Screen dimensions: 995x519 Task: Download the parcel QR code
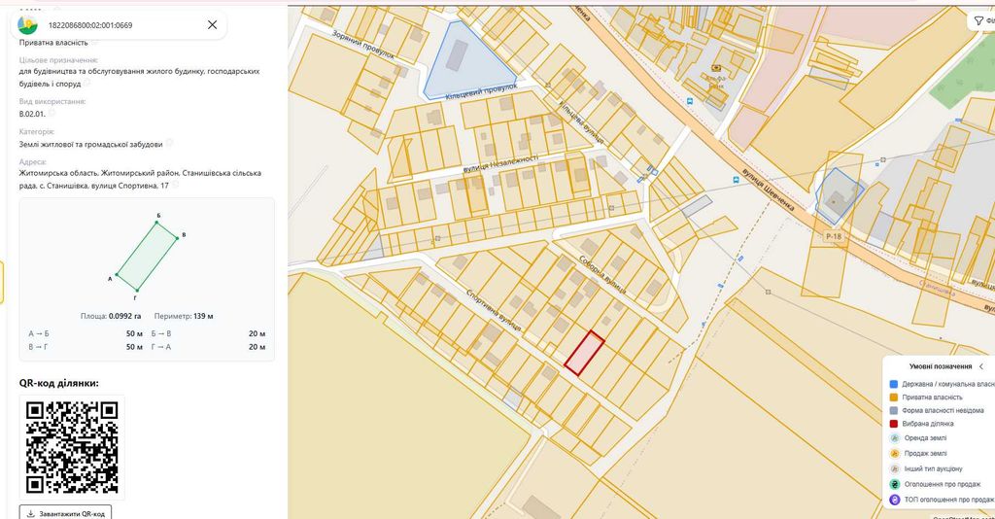65,512
